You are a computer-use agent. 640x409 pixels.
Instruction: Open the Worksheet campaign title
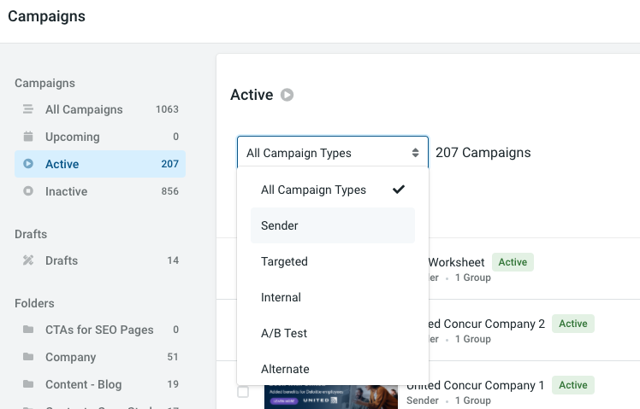456,262
